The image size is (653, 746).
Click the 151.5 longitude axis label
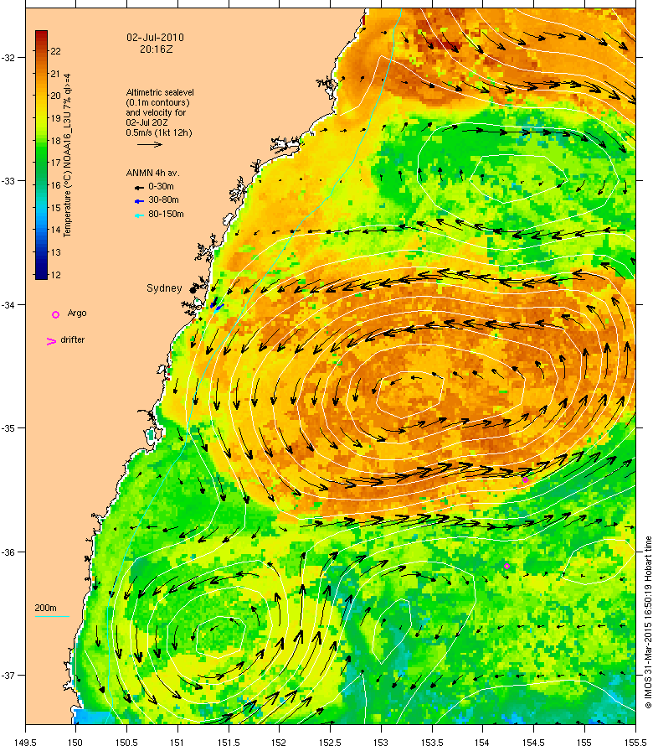[x=228, y=742]
